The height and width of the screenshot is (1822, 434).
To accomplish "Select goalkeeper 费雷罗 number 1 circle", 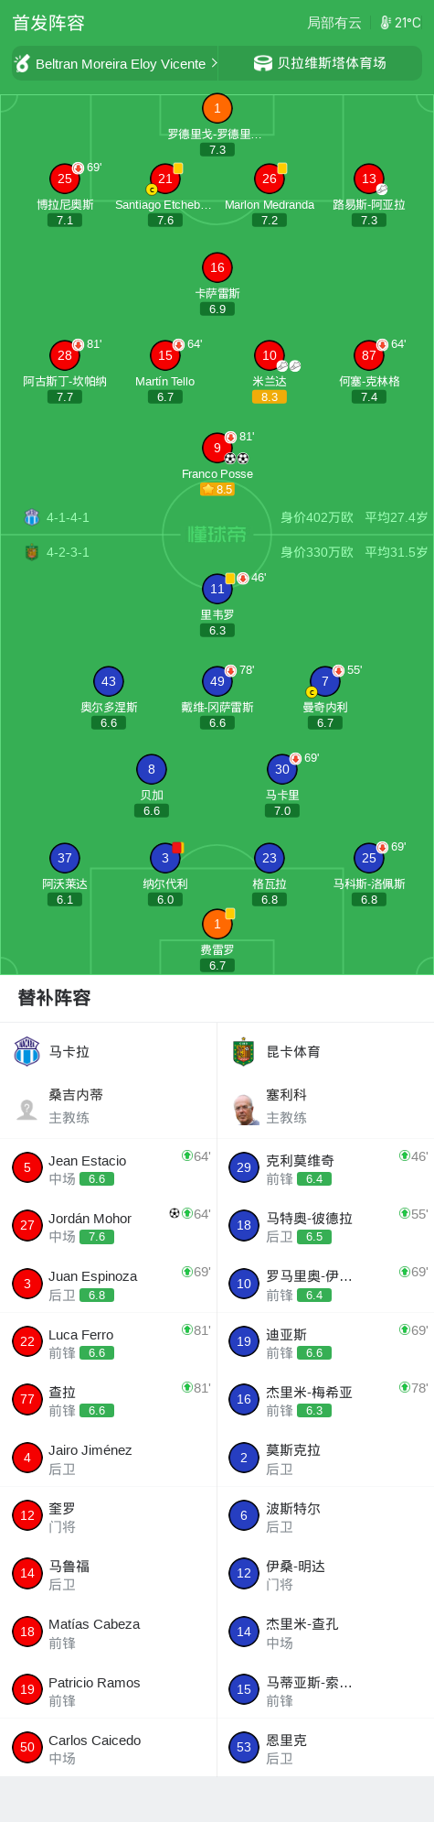I will (x=217, y=925).
